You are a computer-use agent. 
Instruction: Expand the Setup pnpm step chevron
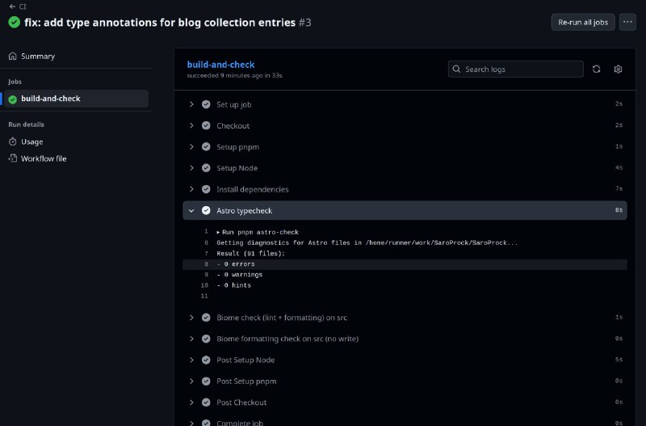191,147
